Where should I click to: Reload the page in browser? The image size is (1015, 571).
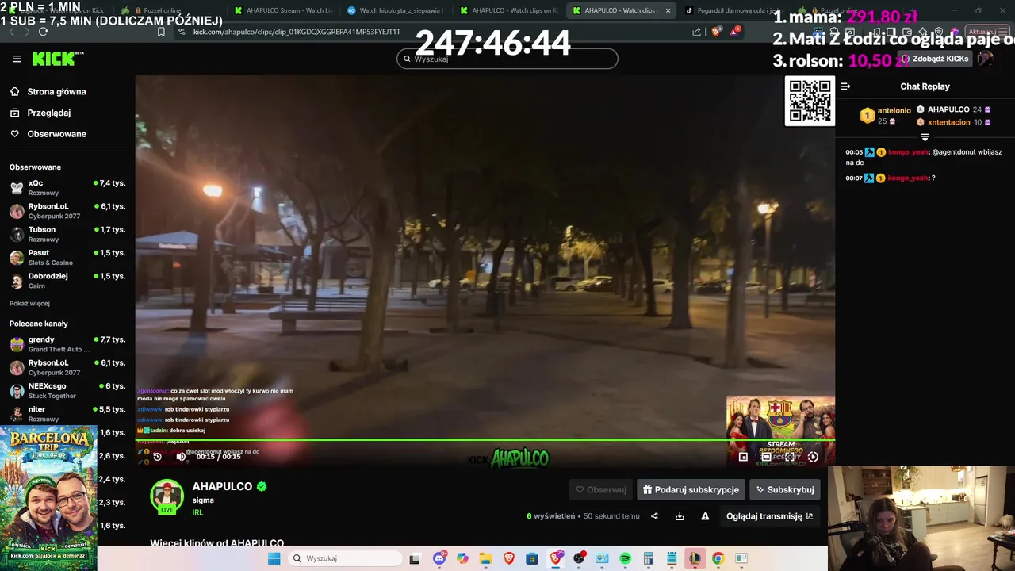coord(43,32)
